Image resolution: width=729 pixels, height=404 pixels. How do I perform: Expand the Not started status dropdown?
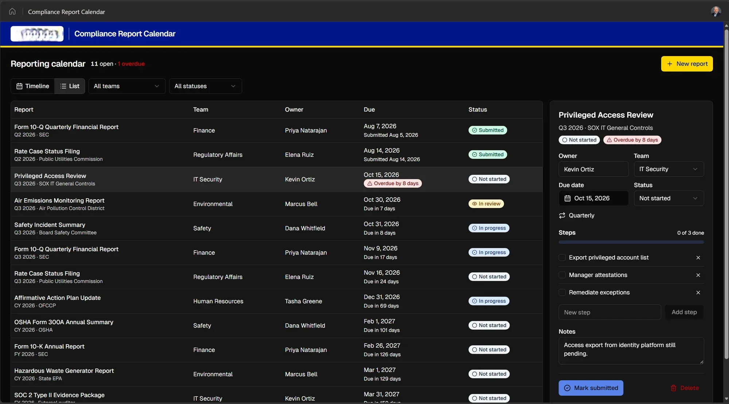(x=668, y=198)
